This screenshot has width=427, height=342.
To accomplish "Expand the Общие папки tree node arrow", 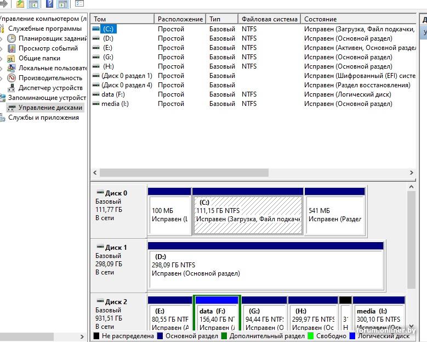I will tap(2, 59).
